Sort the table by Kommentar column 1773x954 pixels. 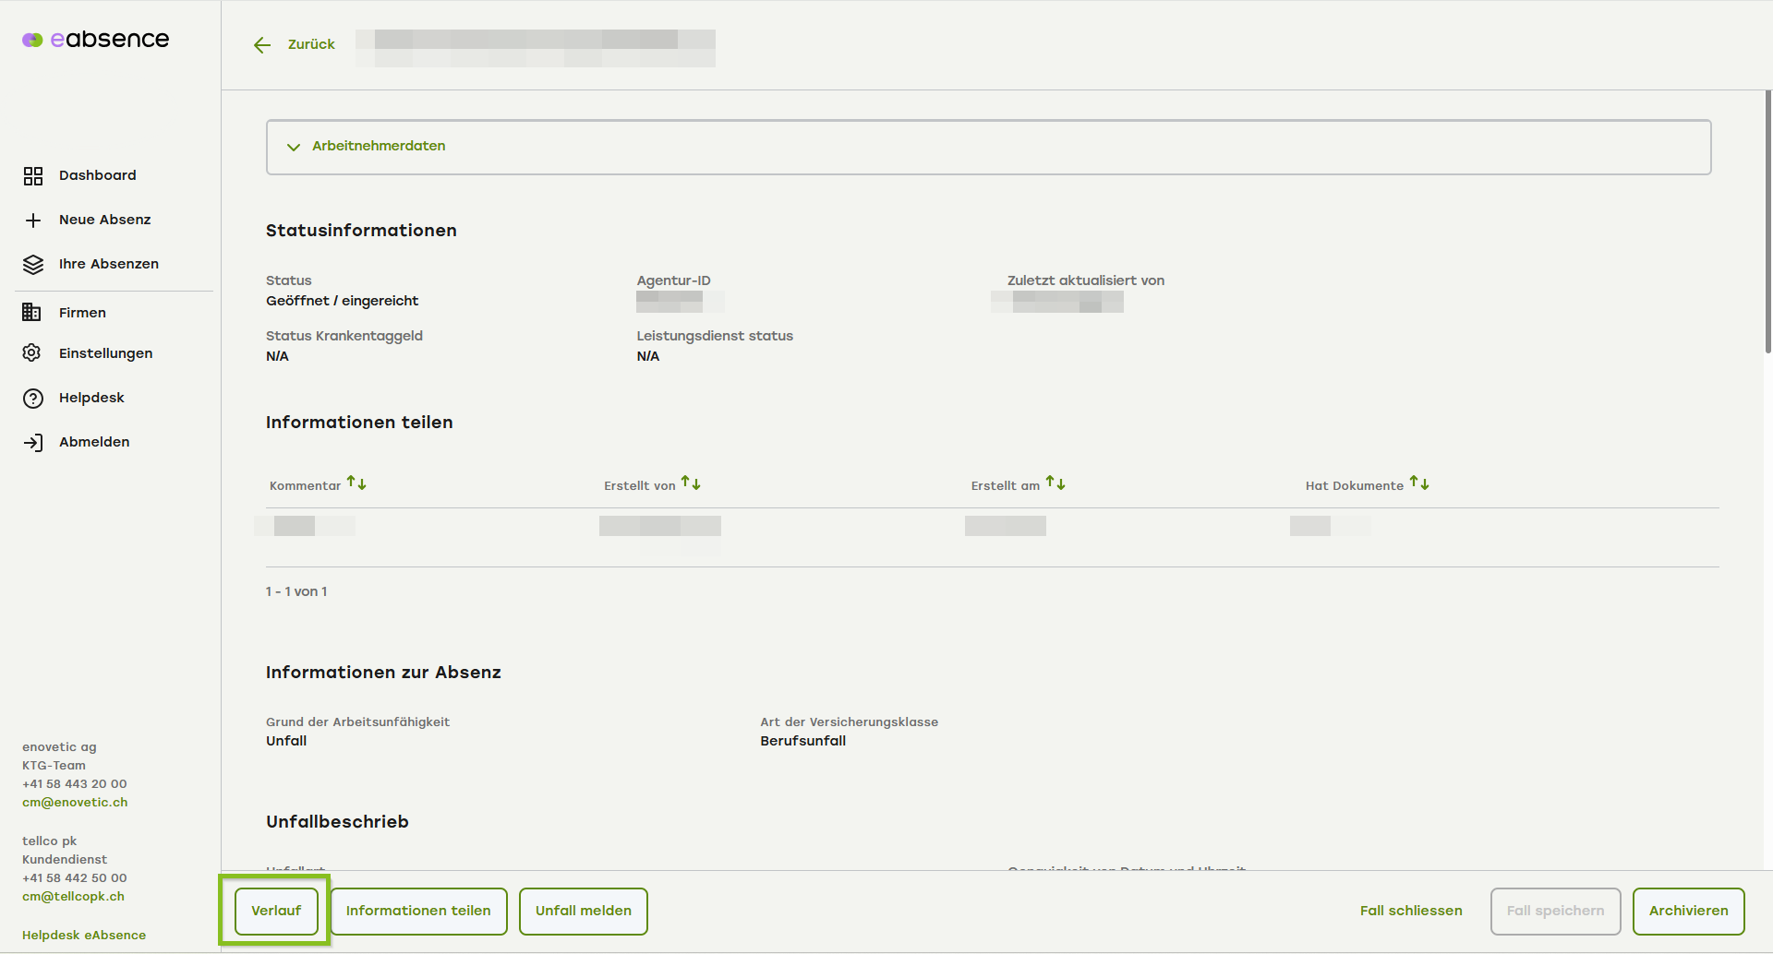[356, 483]
